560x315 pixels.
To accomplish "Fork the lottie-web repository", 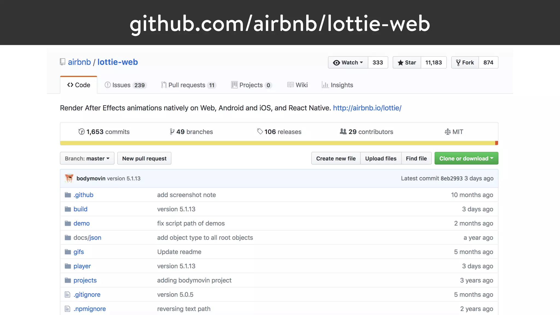I will pyautogui.click(x=465, y=62).
